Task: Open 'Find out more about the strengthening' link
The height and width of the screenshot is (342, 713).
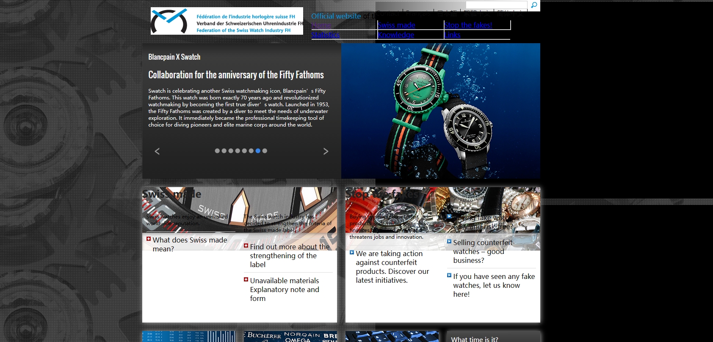Action: coord(290,256)
